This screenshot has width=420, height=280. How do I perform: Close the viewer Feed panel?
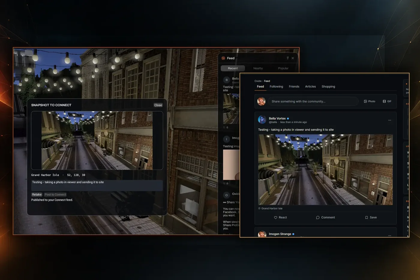tap(293, 58)
